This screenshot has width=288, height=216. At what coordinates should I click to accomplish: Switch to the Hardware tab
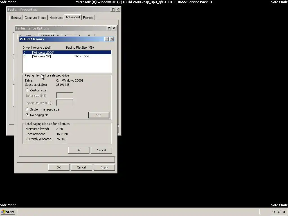click(56, 18)
